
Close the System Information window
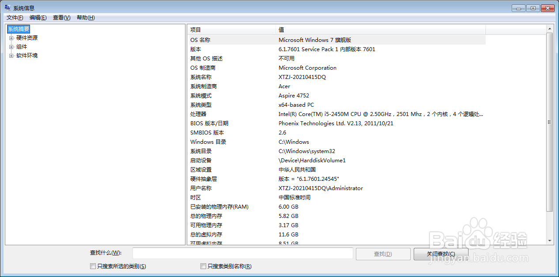548,8
